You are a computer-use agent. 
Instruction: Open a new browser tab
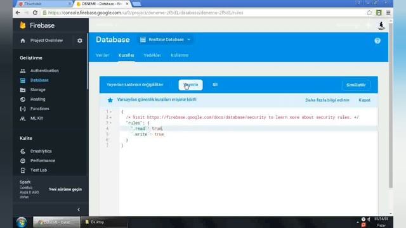point(136,4)
